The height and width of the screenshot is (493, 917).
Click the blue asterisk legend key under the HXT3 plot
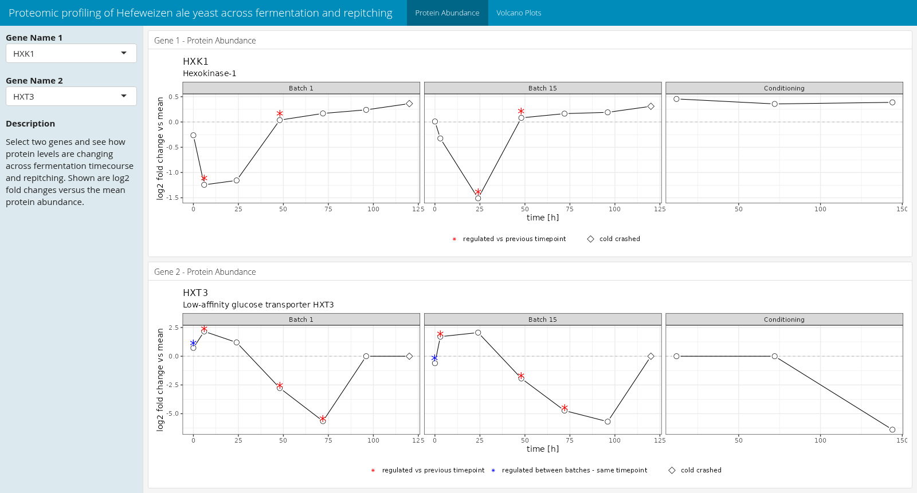click(x=493, y=471)
